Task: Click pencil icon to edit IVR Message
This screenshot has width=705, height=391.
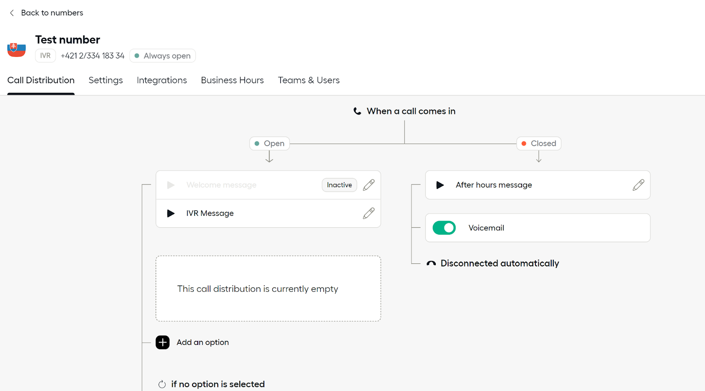Action: click(x=369, y=214)
